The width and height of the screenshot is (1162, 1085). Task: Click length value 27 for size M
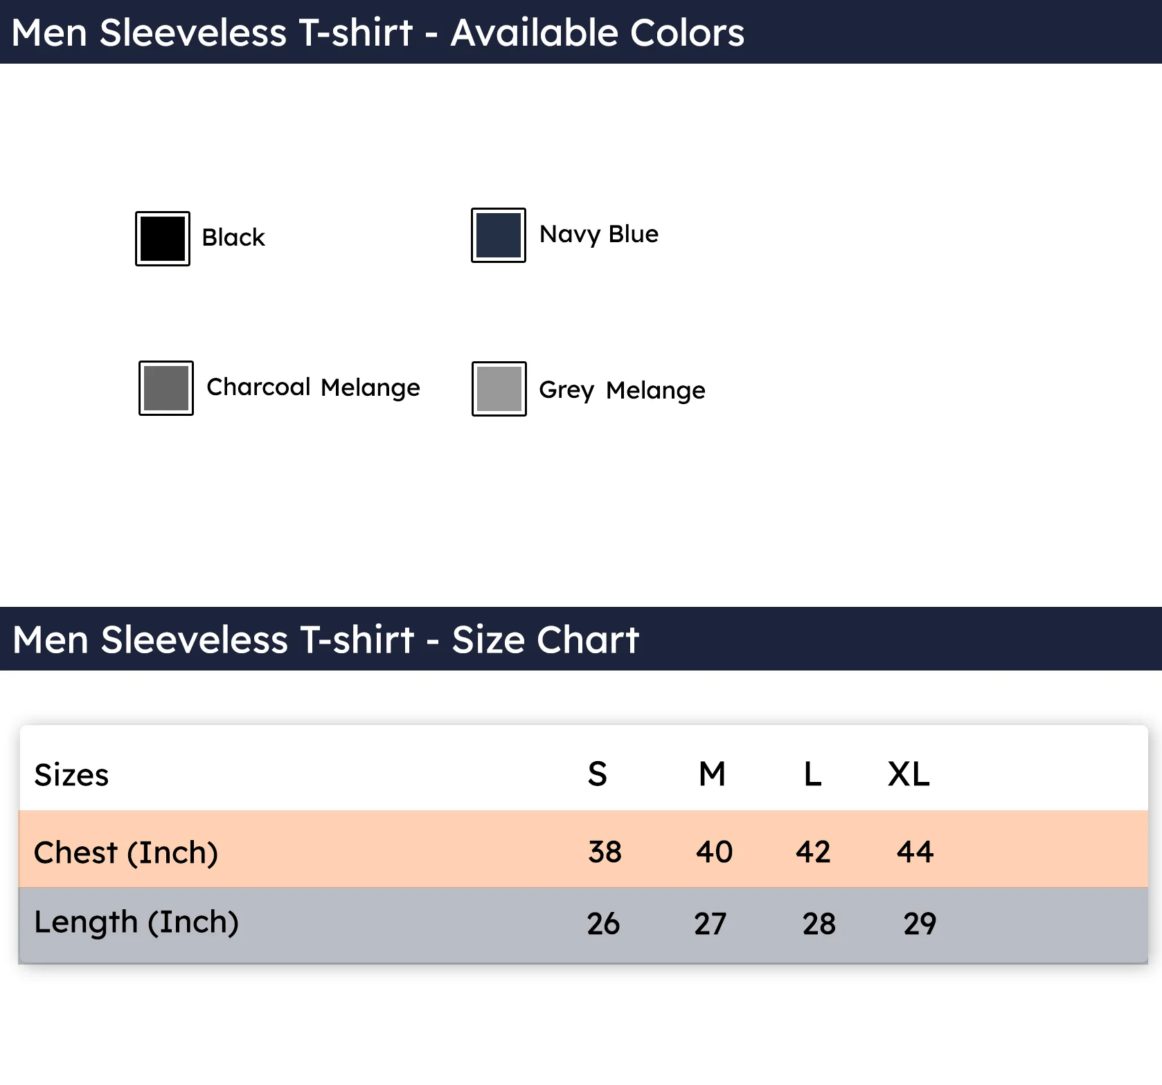tap(710, 924)
